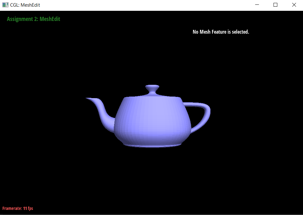The image size is (303, 215).
Task: Maximize the MeshEdit window
Action: [275, 5]
